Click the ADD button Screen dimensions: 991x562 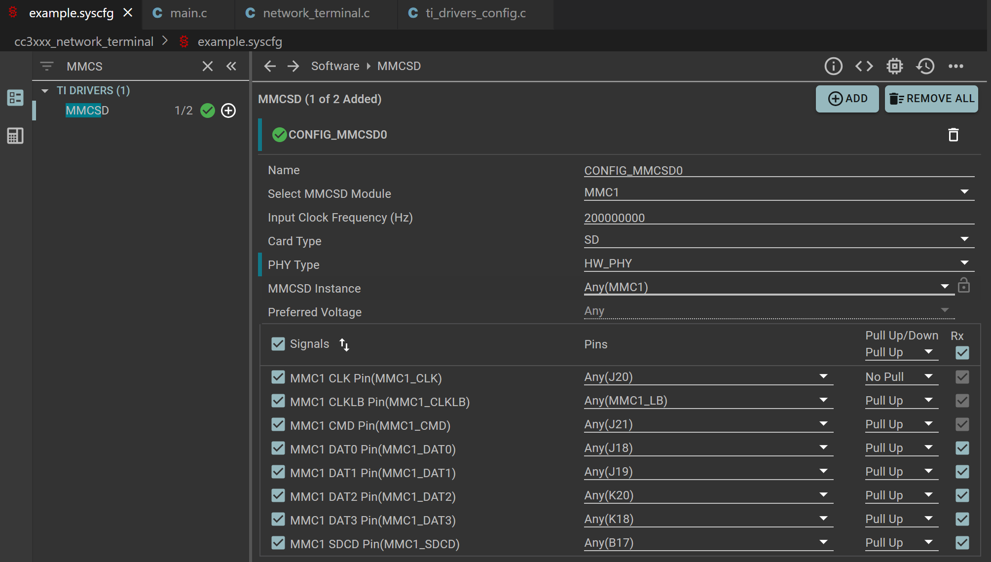[847, 99]
